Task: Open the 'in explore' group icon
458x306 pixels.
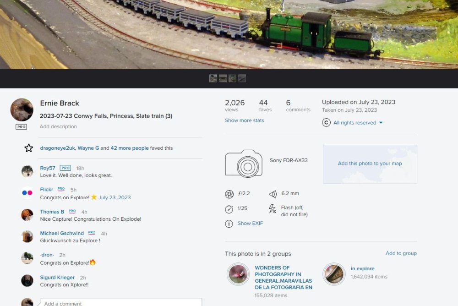Action: [x=334, y=274]
